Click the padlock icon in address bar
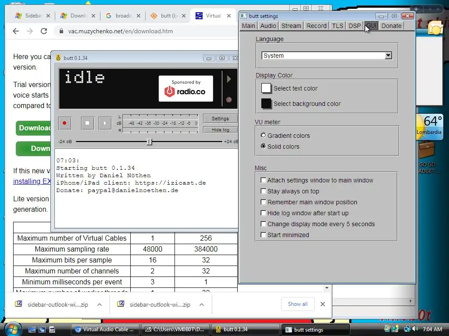 tap(61, 31)
